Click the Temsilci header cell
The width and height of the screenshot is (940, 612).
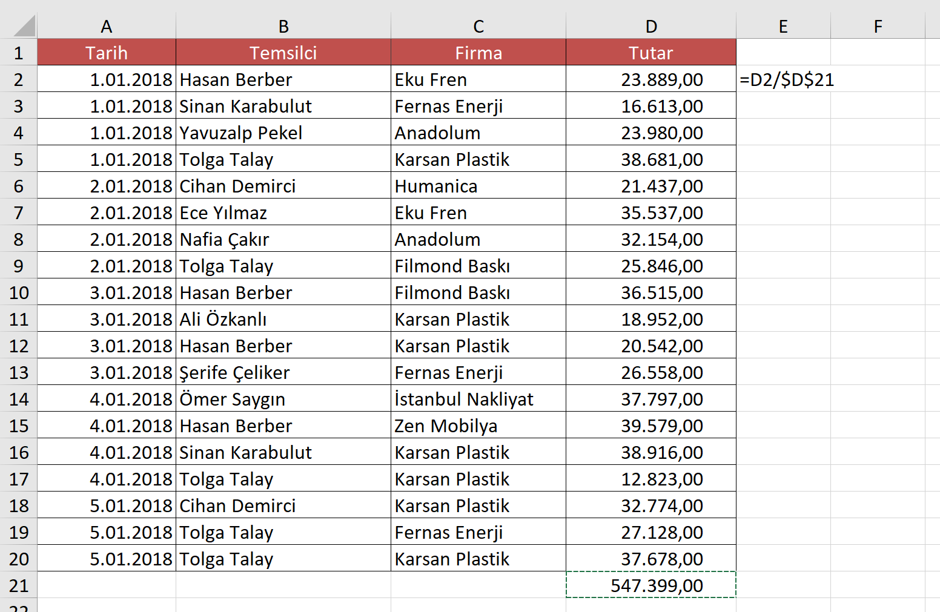283,53
